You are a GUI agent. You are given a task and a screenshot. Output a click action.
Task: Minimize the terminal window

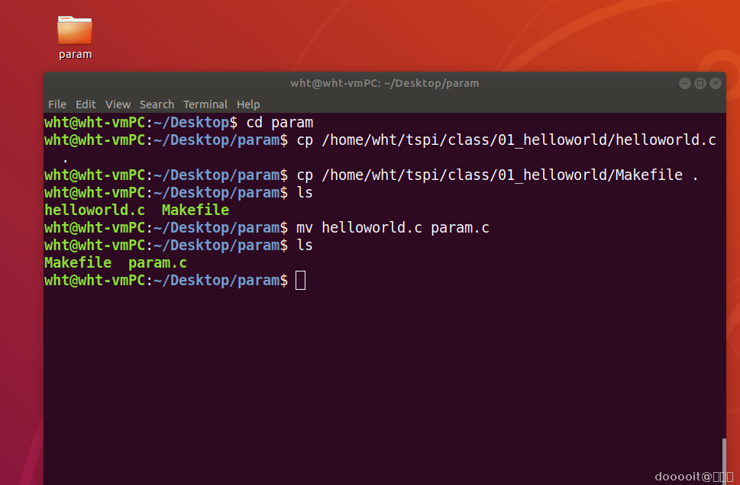coord(685,83)
